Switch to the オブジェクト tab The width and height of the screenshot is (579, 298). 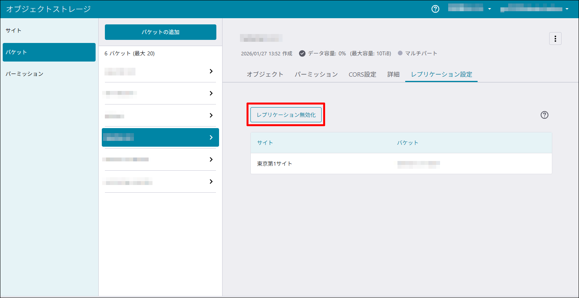(x=265, y=74)
